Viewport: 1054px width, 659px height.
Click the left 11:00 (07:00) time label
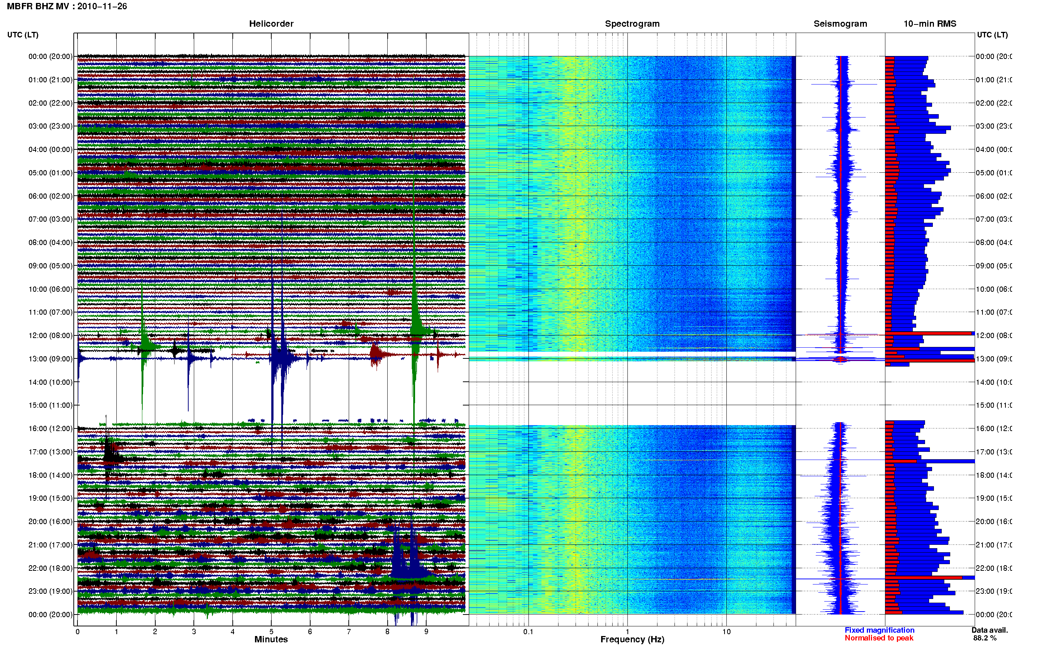(50, 312)
